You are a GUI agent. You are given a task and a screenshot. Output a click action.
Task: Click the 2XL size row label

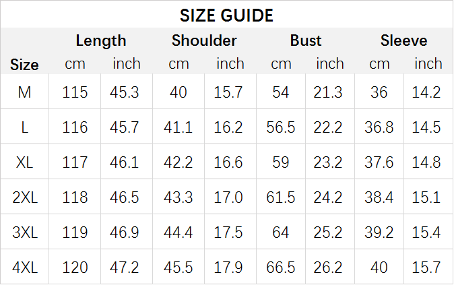(25, 197)
